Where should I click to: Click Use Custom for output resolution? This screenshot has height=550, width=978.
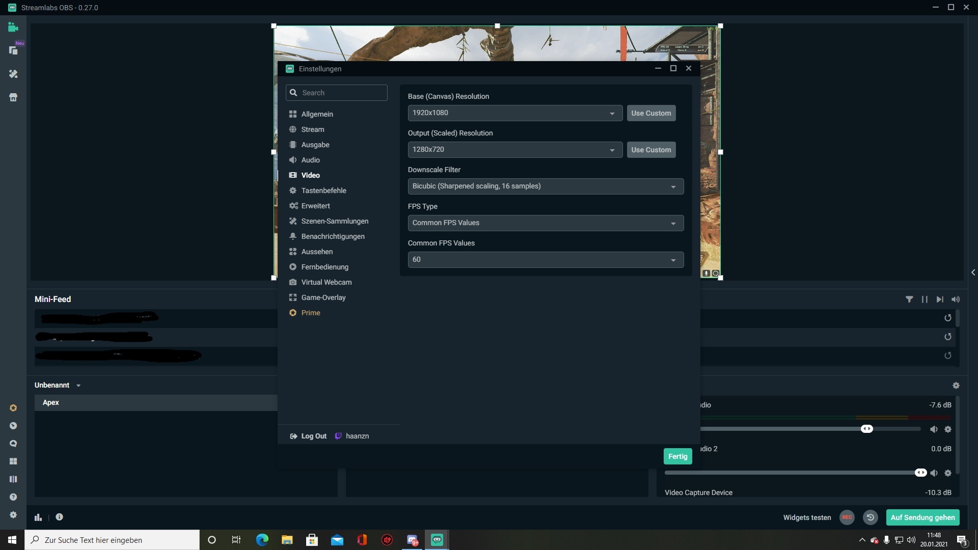pyautogui.click(x=651, y=150)
